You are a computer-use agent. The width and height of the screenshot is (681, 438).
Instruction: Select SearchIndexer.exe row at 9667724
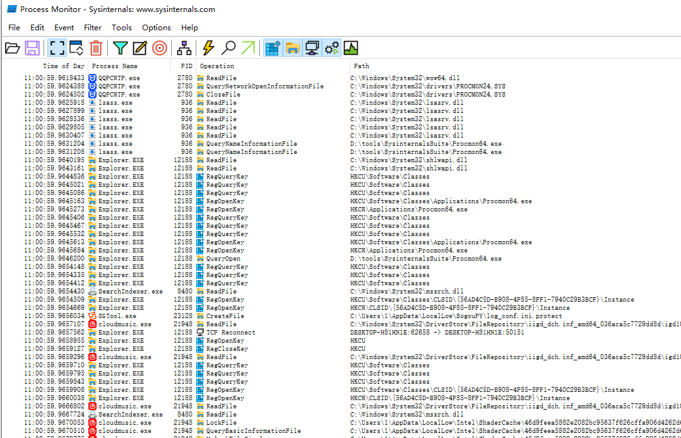click(x=341, y=415)
